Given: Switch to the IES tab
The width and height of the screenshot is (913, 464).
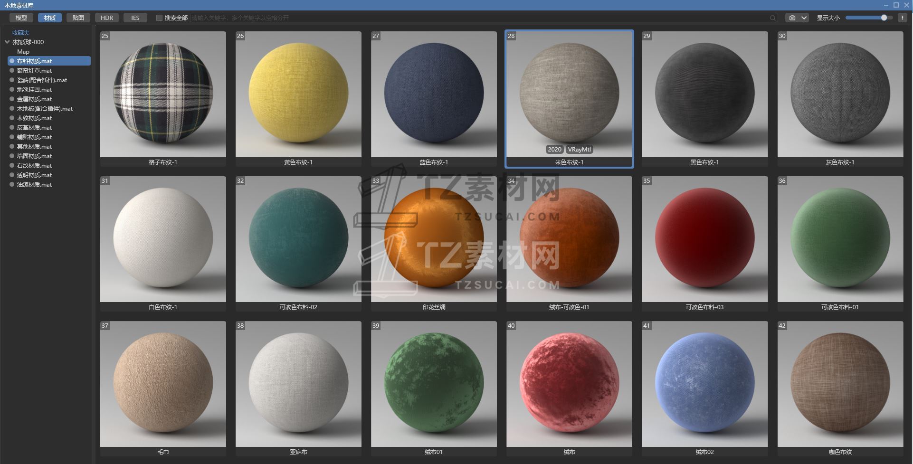Looking at the screenshot, I should tap(135, 18).
